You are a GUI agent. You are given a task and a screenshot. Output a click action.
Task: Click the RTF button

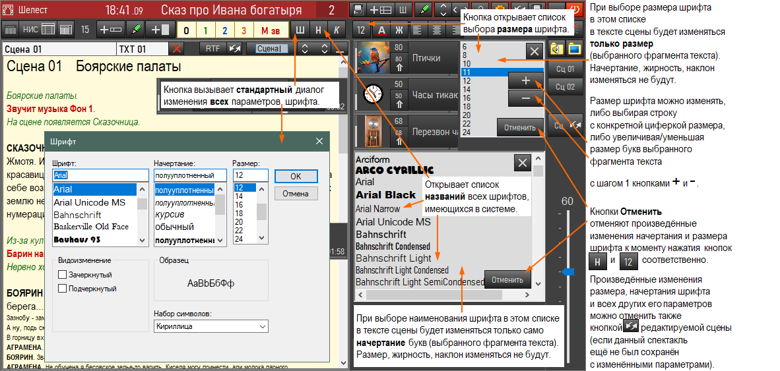(212, 49)
